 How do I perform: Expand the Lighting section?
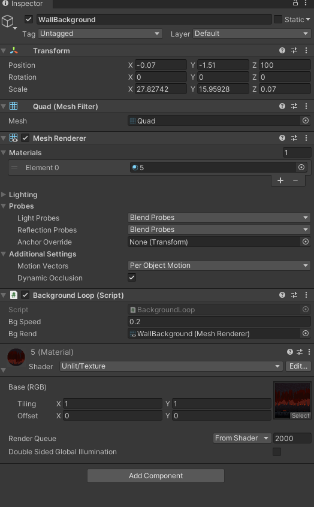(x=4, y=194)
